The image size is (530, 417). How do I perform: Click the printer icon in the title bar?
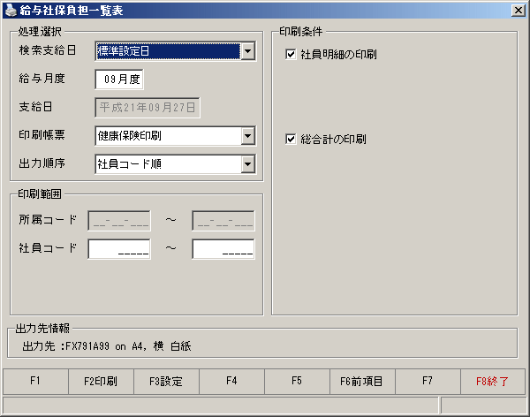(x=11, y=10)
